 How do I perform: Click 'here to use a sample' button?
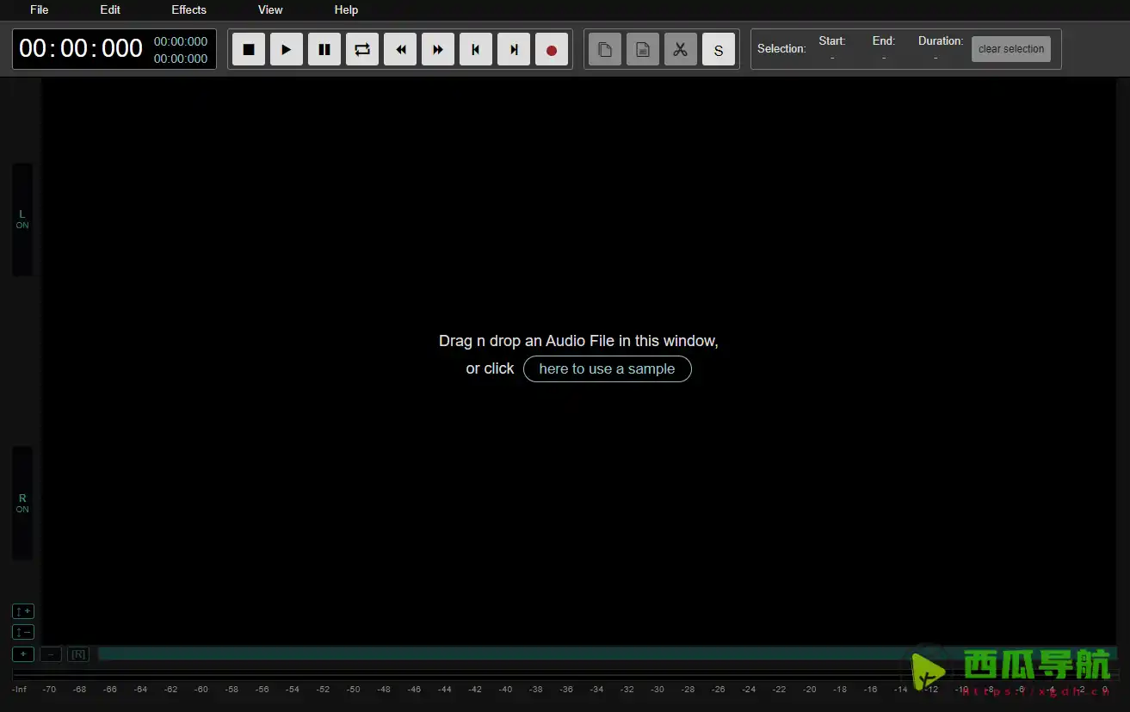[x=607, y=368]
